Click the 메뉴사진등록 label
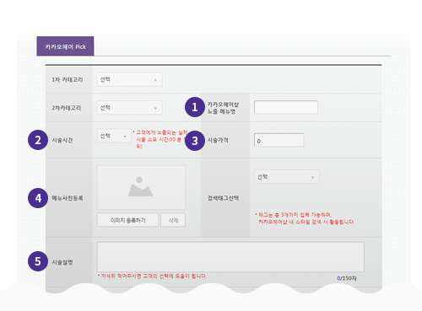The image size is (422, 311). (68, 198)
